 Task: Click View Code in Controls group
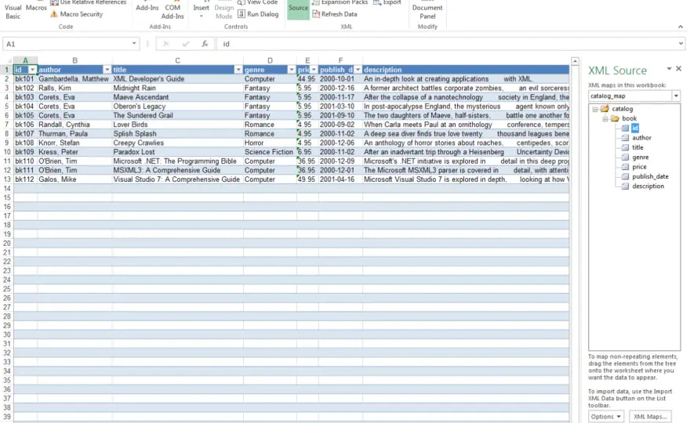pos(258,2)
